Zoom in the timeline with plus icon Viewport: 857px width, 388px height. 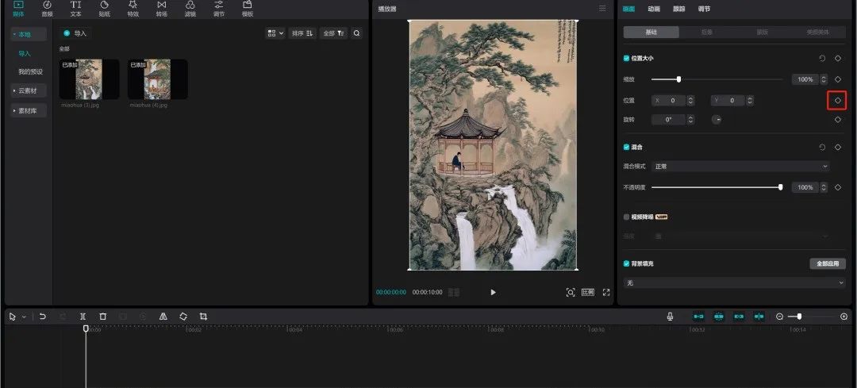coord(844,317)
